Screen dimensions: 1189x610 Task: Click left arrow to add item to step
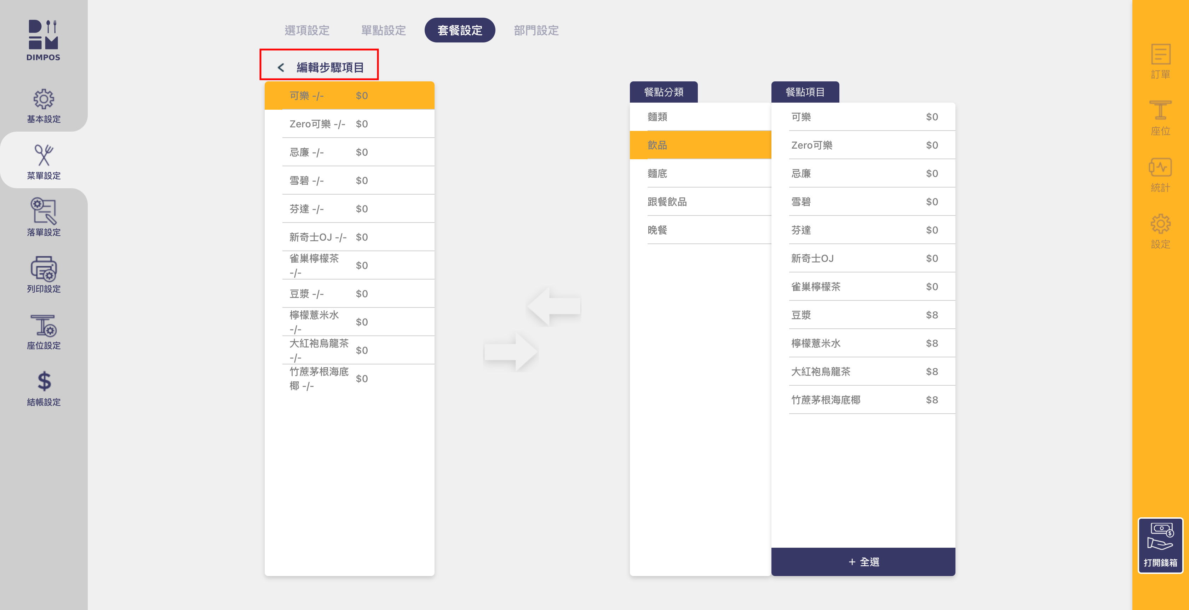(555, 307)
